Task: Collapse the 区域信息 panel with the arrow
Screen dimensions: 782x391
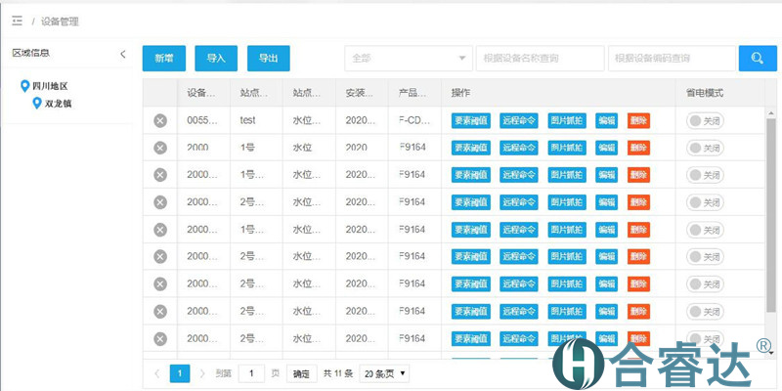Action: pyautogui.click(x=122, y=54)
